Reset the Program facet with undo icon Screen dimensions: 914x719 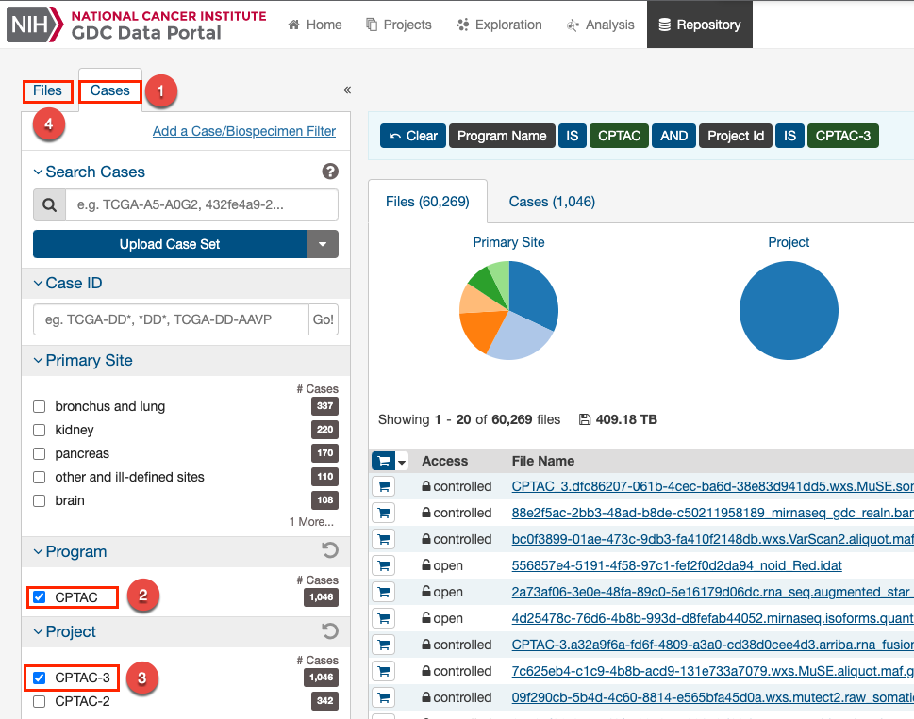pos(330,550)
